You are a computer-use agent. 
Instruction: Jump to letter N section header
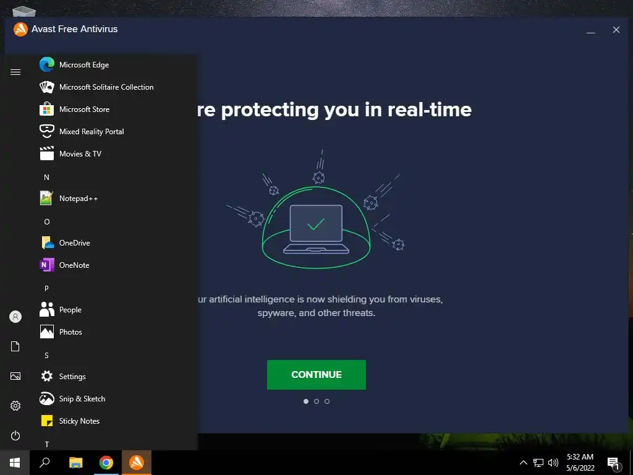[x=46, y=177]
